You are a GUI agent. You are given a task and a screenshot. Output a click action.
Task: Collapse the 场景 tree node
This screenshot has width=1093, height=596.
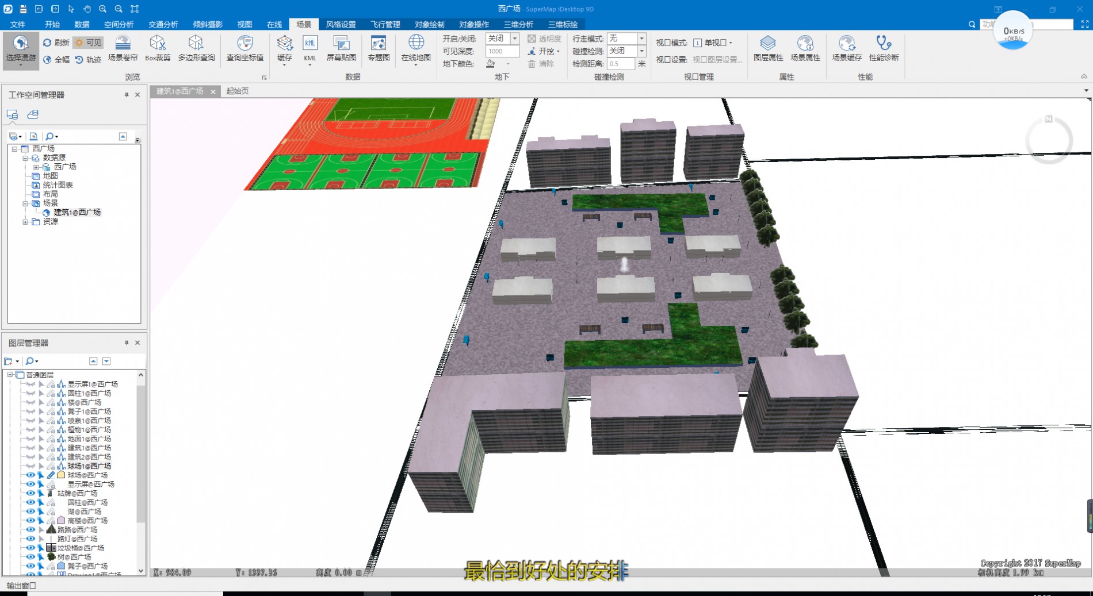point(25,203)
